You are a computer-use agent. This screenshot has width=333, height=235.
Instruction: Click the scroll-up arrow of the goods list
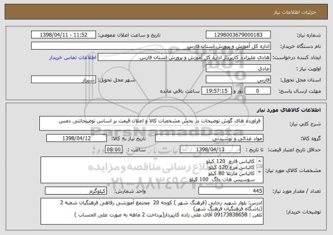tap(259, 161)
